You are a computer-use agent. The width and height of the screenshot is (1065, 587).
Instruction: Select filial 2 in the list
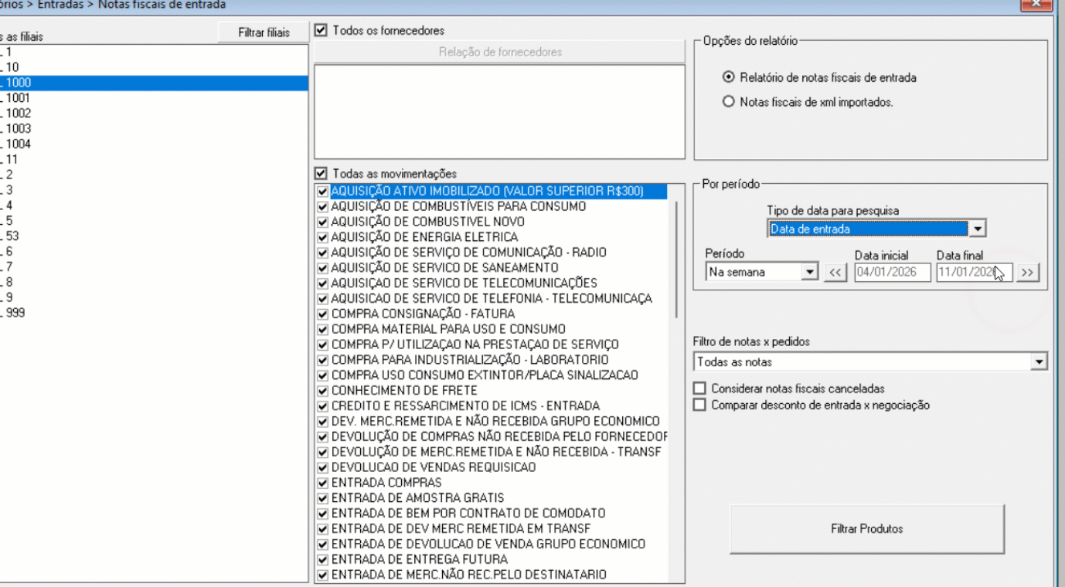coord(154,175)
